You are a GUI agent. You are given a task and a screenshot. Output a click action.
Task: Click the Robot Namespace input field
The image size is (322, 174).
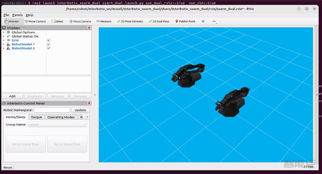coord(51,110)
